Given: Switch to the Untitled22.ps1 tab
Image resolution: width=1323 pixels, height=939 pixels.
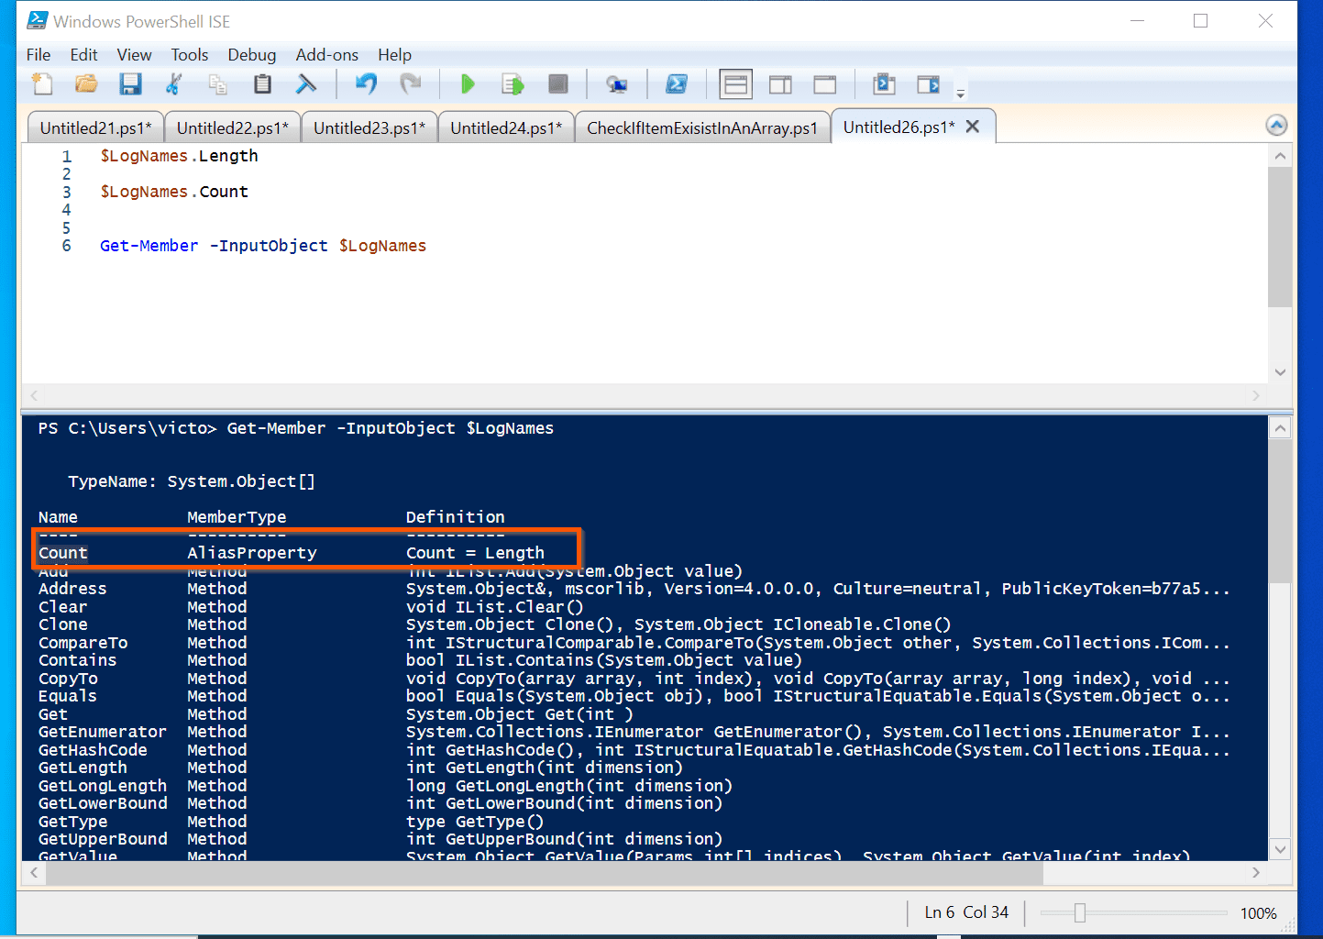Looking at the screenshot, I should 232,128.
